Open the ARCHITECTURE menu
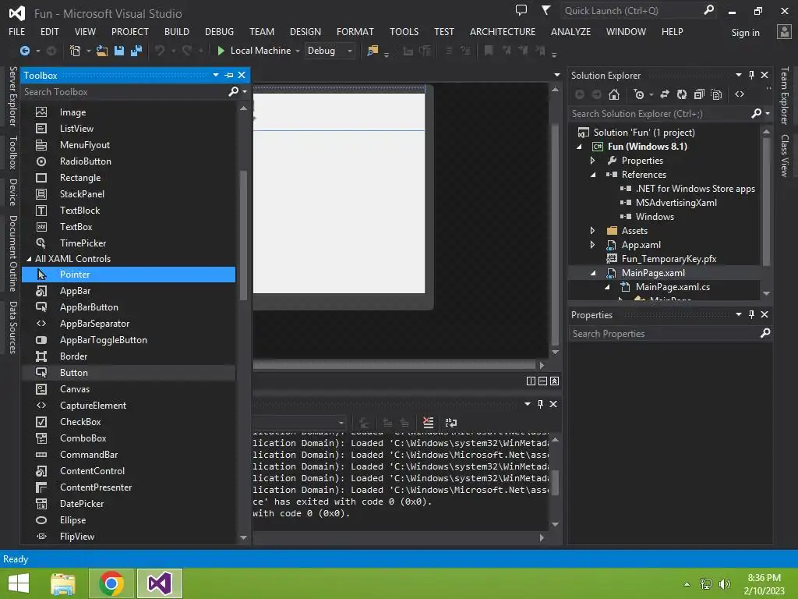The width and height of the screenshot is (798, 599). [x=503, y=31]
